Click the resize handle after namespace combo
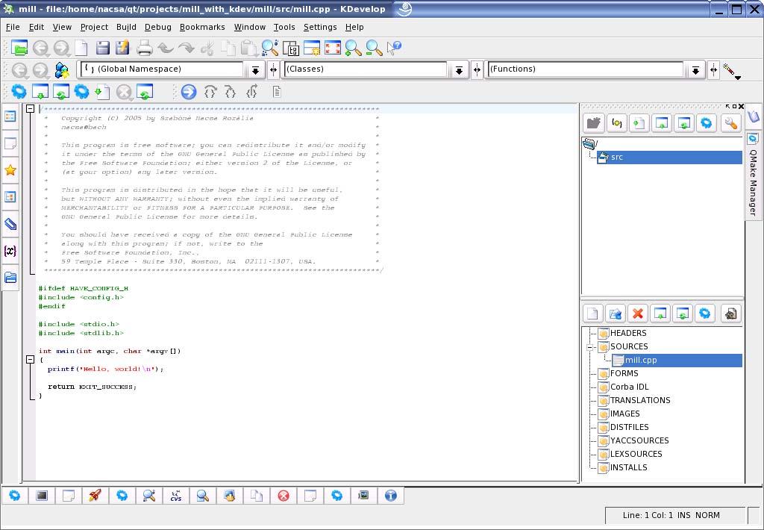The height and width of the screenshot is (530, 764). point(273,71)
